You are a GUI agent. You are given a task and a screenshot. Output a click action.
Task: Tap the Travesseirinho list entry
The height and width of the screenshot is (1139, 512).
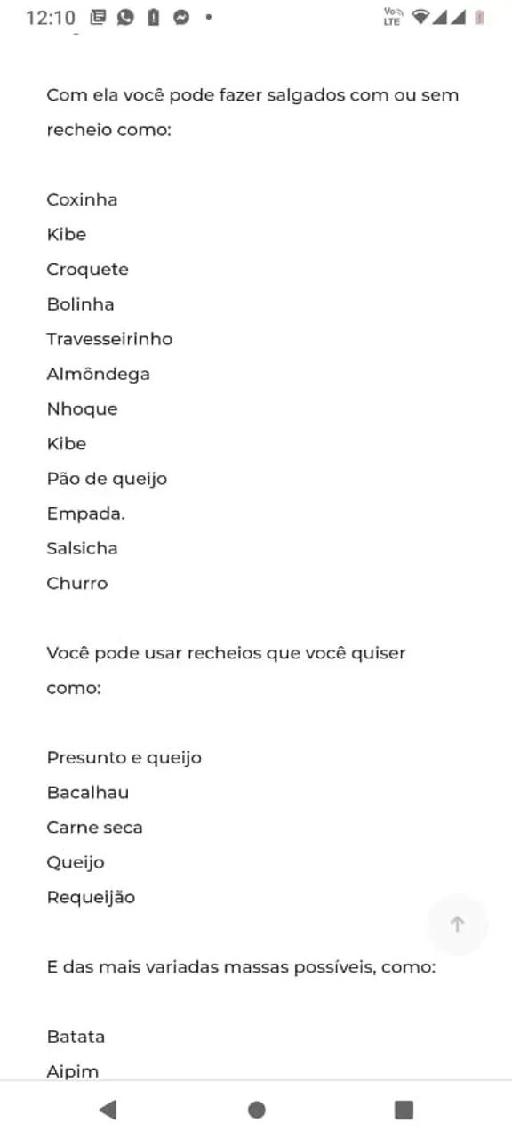click(x=109, y=339)
